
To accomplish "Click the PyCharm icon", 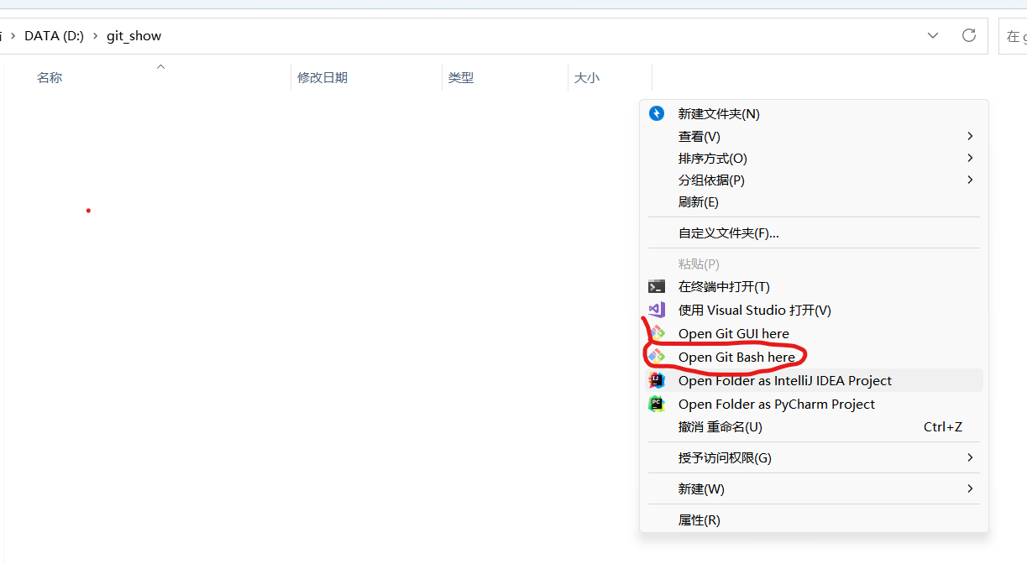I will coord(657,404).
